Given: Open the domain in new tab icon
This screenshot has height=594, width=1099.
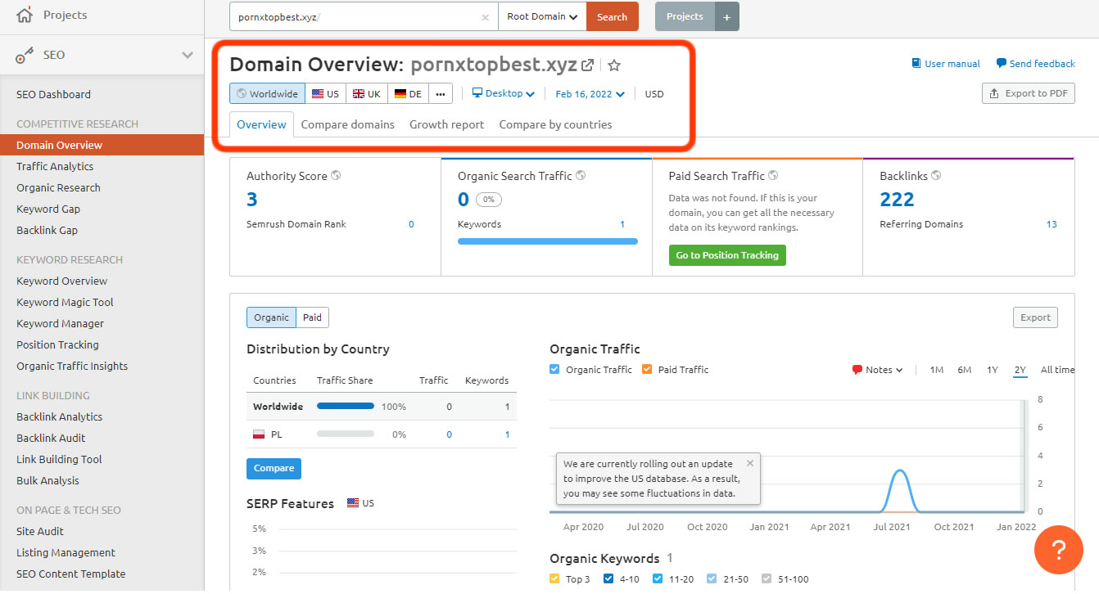Looking at the screenshot, I should click(588, 65).
